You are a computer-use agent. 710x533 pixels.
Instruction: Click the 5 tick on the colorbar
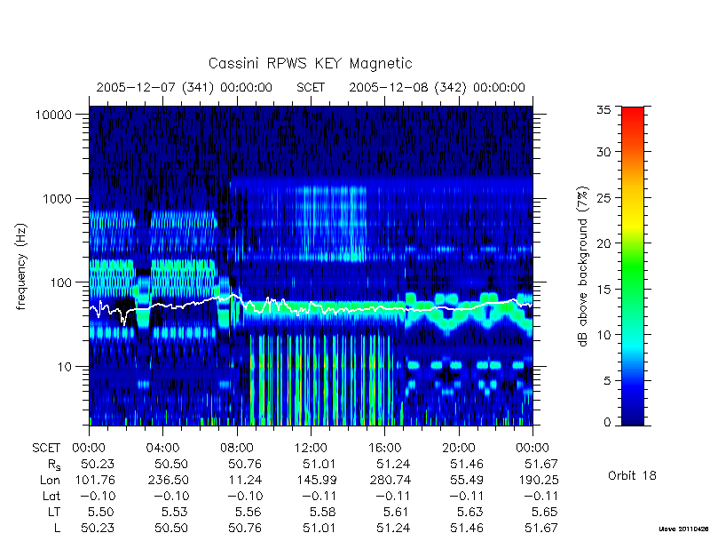pos(607,381)
